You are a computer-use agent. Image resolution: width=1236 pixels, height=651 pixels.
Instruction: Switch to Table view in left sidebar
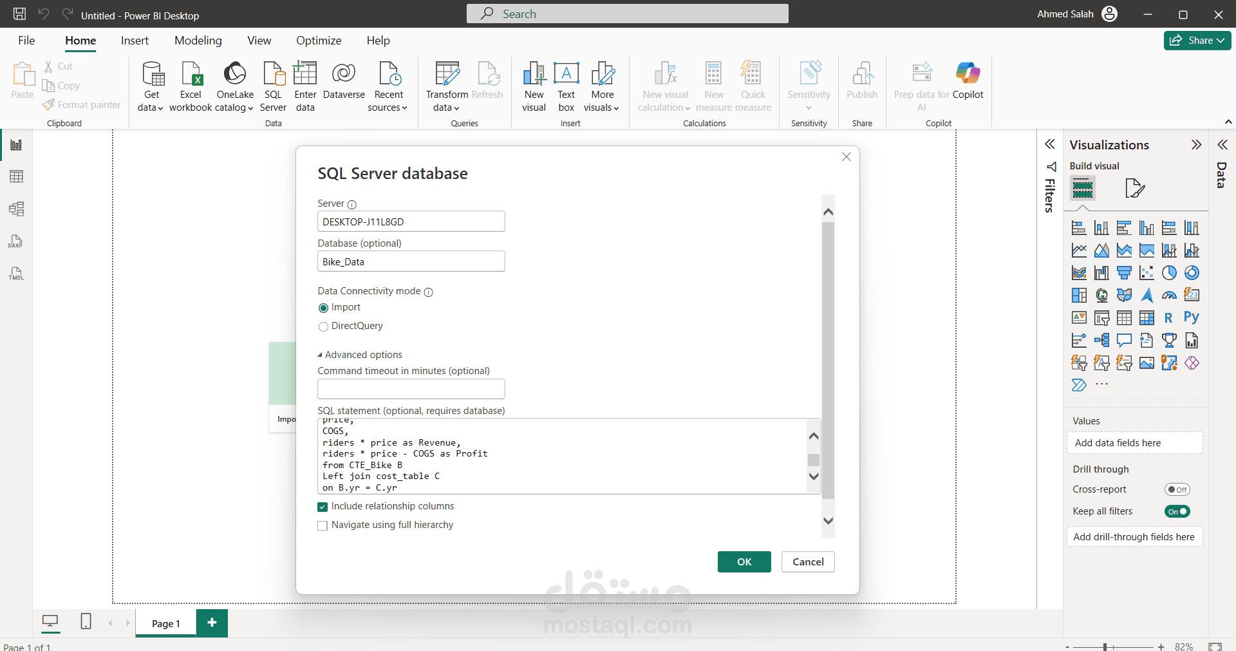click(x=17, y=176)
